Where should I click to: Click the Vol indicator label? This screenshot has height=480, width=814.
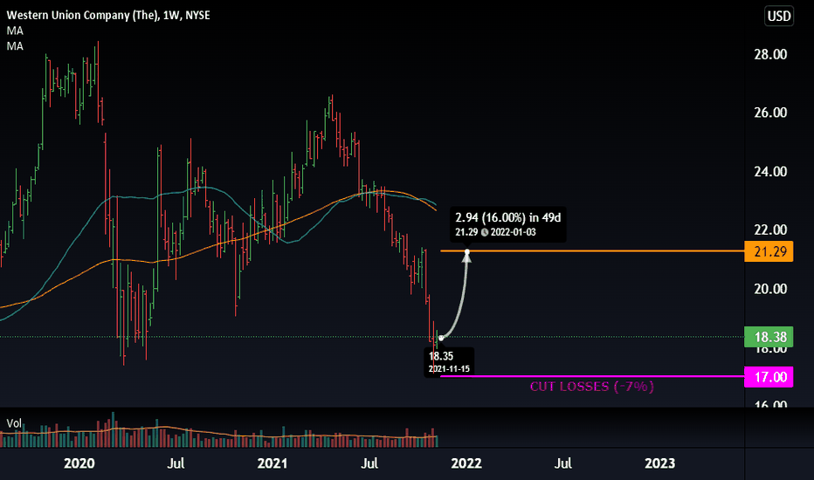(x=14, y=423)
